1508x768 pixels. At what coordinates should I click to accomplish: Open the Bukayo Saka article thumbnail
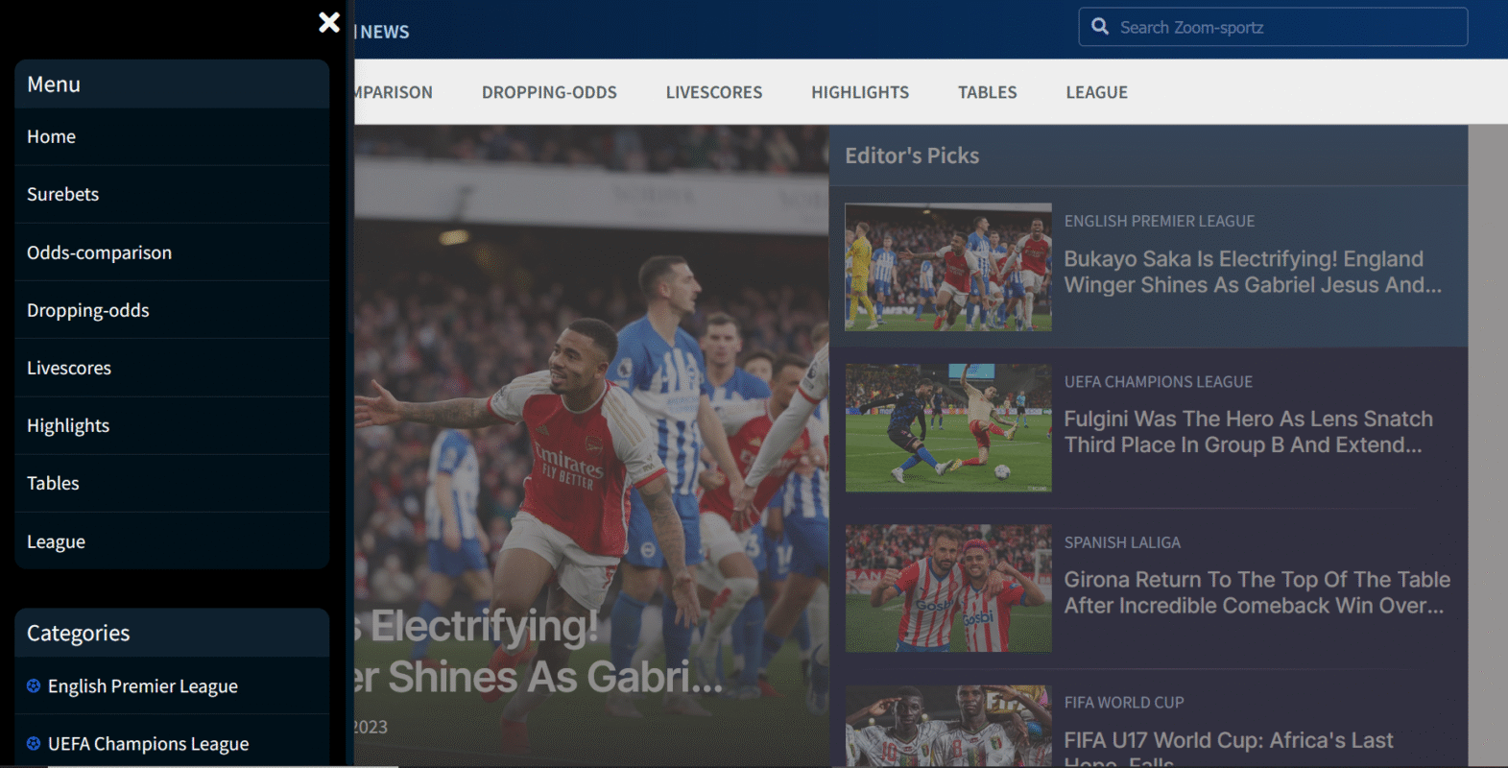(x=948, y=267)
